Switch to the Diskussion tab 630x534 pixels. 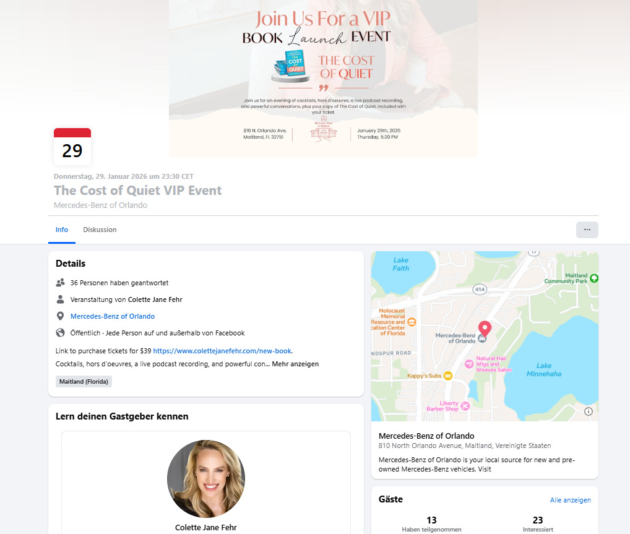[x=100, y=230]
